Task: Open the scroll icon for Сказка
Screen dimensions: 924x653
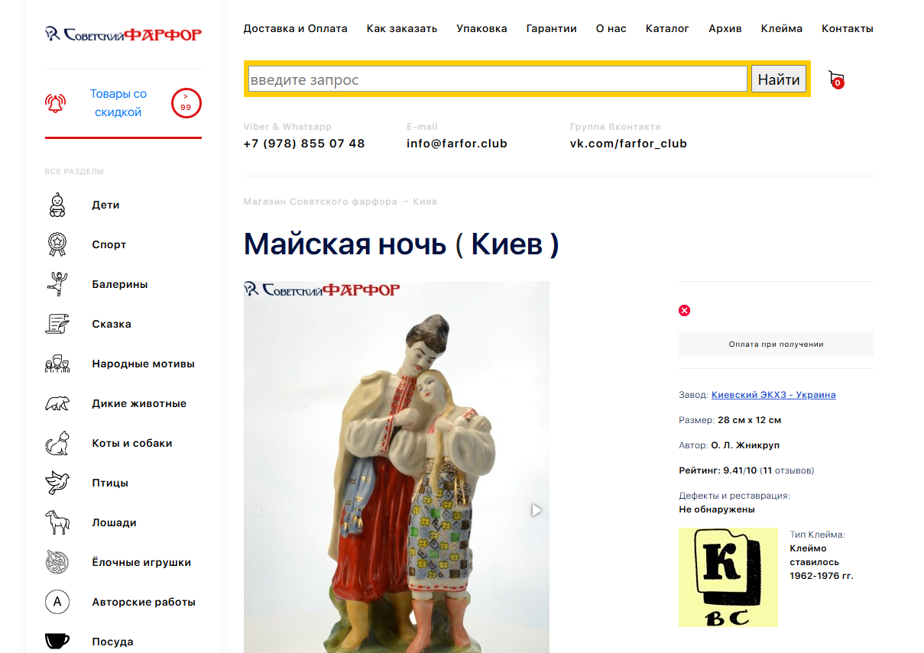Action: [x=57, y=324]
